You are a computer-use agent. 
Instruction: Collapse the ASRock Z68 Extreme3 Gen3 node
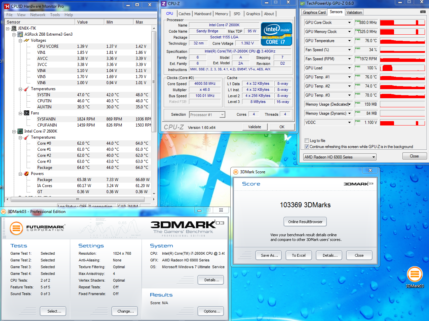14,35
